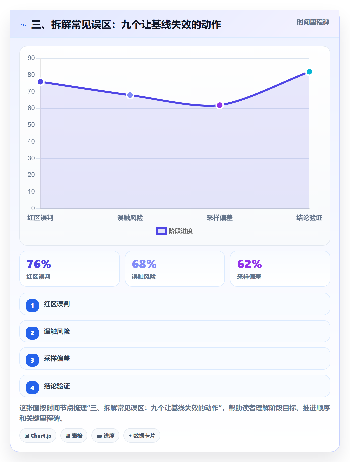Click the purple 采样偏差 data point
The height and width of the screenshot is (462, 350).
[220, 105]
